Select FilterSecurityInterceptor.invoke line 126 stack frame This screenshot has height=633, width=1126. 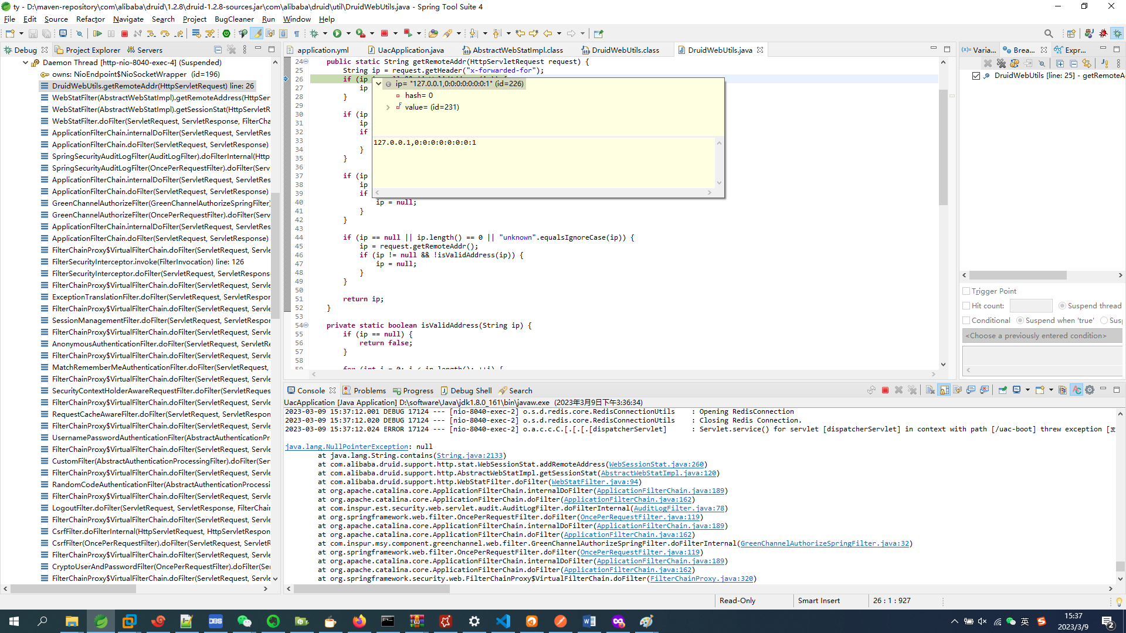(x=148, y=262)
